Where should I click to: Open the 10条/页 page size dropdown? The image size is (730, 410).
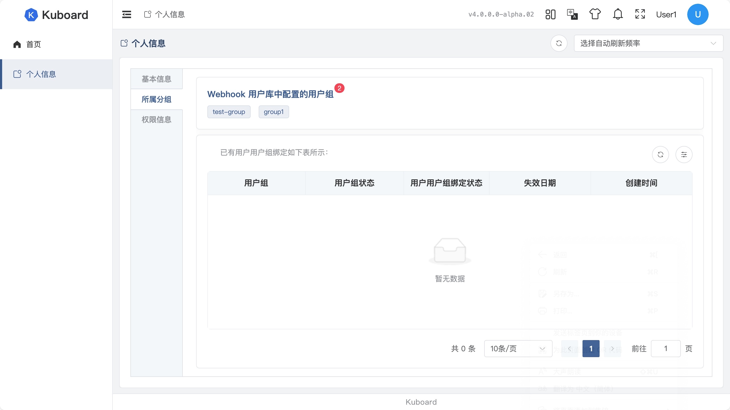pyautogui.click(x=518, y=349)
